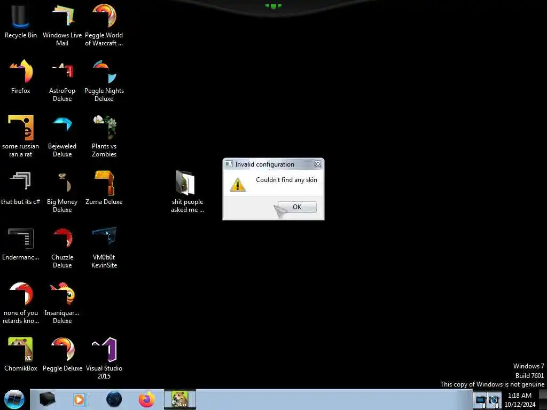Screen dimensions: 547x410
Task: Close the Invalid configuration dialog
Action: [317, 164]
